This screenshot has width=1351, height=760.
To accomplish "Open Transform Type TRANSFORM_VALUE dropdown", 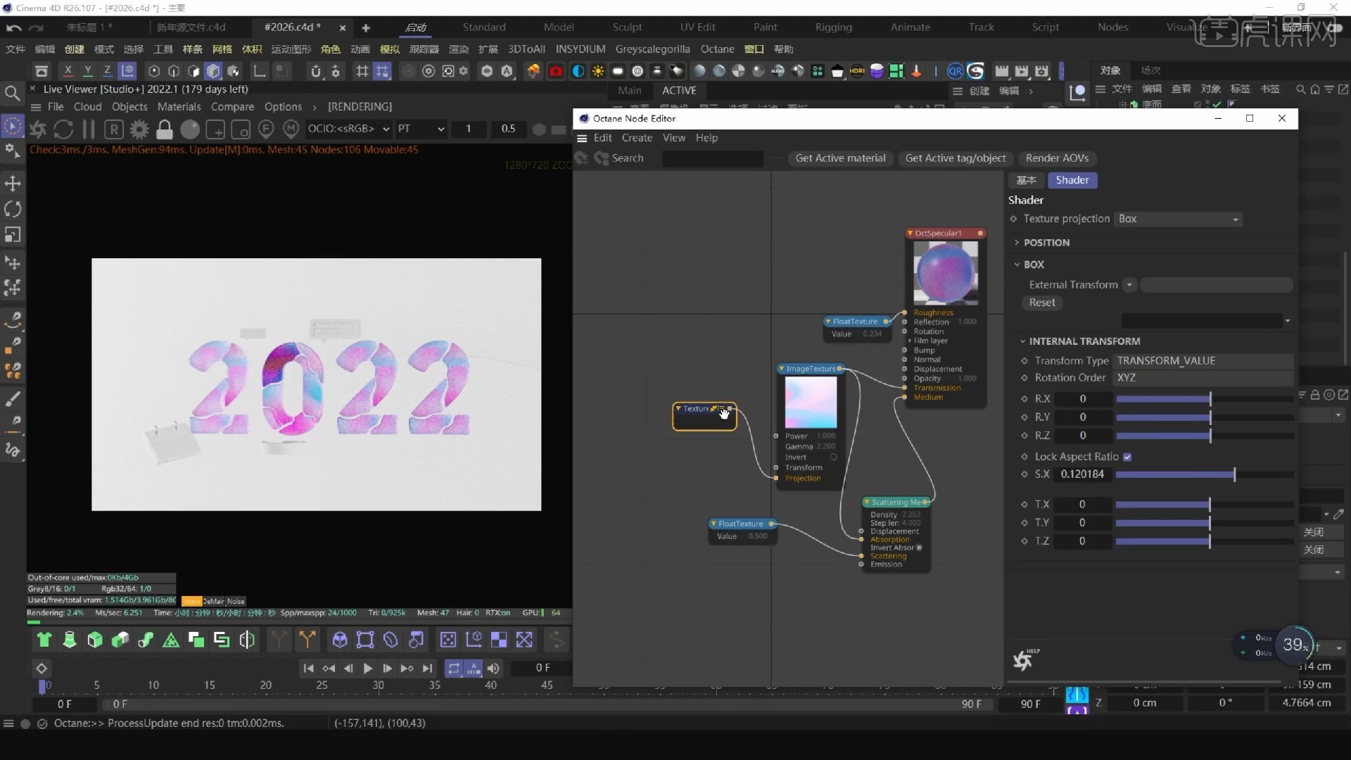I will tap(1203, 361).
